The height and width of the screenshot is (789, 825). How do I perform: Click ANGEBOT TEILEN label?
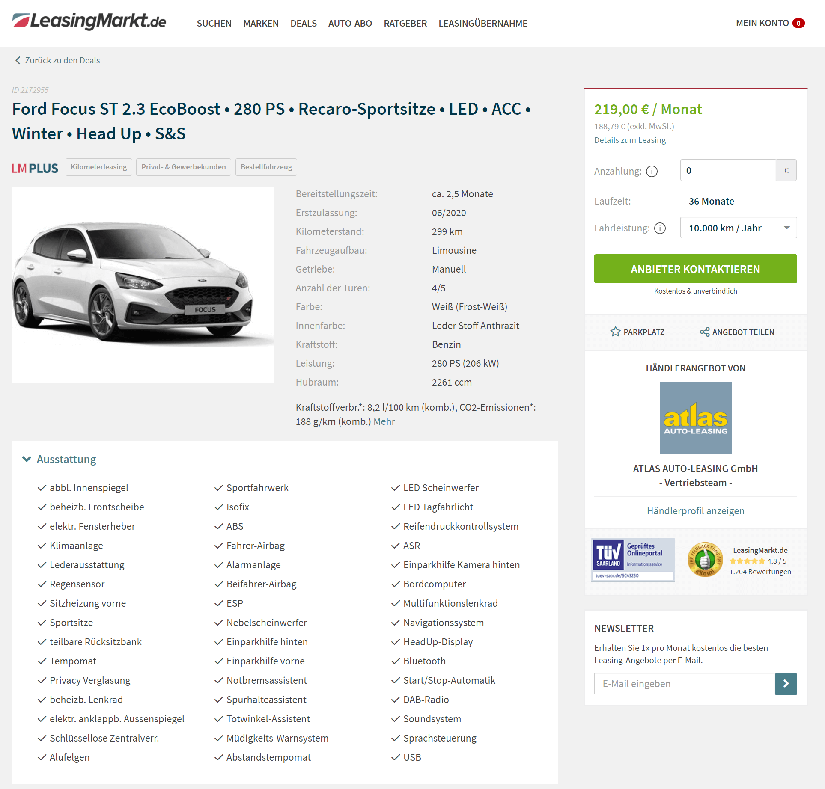(x=743, y=332)
